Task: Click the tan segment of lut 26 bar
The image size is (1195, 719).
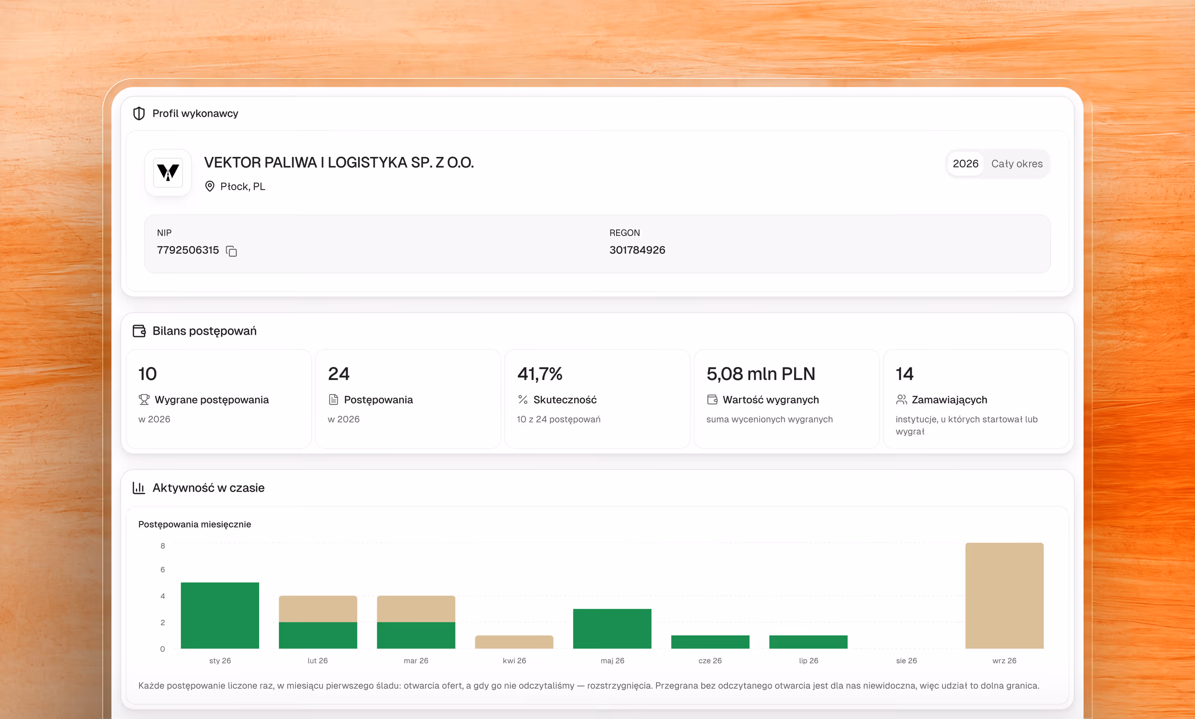Action: (x=318, y=609)
